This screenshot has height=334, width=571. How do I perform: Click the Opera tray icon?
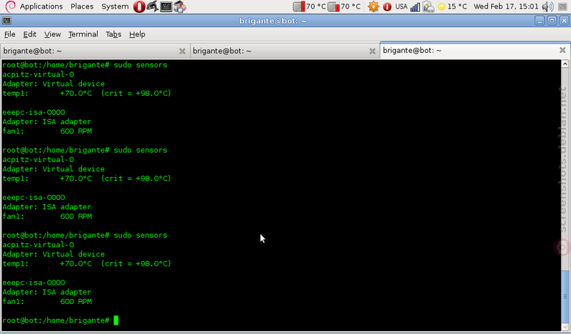point(387,6)
